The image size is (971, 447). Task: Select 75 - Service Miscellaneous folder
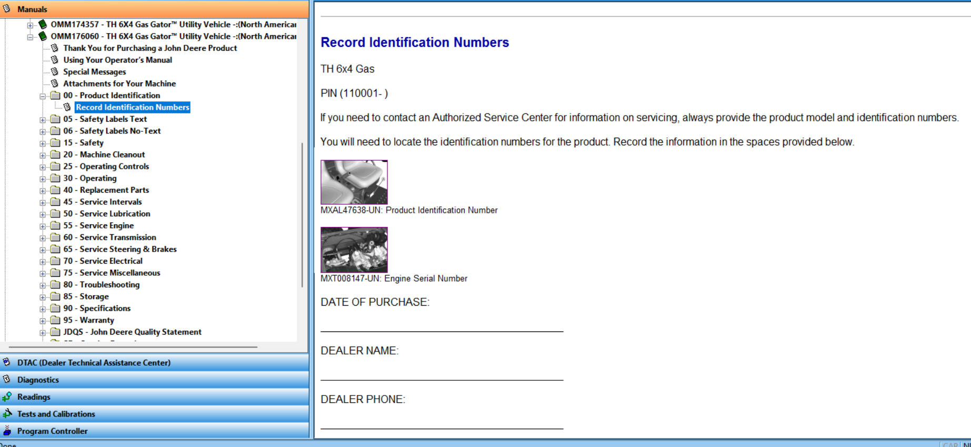pos(112,273)
